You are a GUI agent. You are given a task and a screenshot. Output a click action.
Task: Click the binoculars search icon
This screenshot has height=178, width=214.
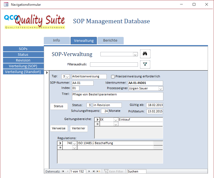point(145,54)
